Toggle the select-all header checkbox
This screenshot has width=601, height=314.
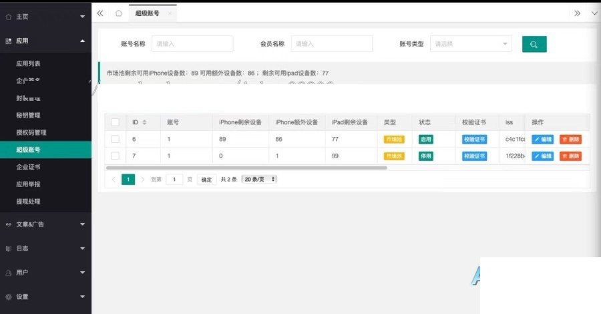[x=115, y=122]
